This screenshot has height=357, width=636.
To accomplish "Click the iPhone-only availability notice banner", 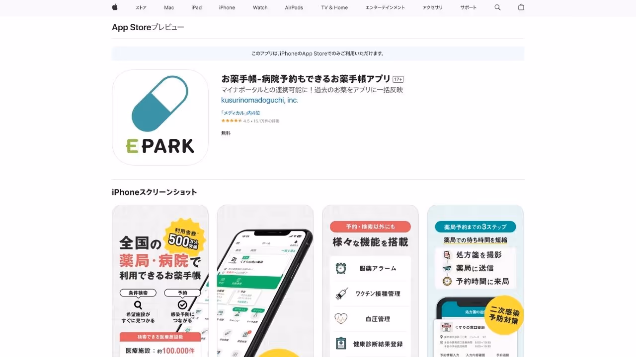I will 318,54.
